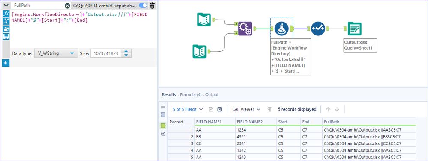Show results metadata list icon
428x161 pixels.
(x=163, y=106)
